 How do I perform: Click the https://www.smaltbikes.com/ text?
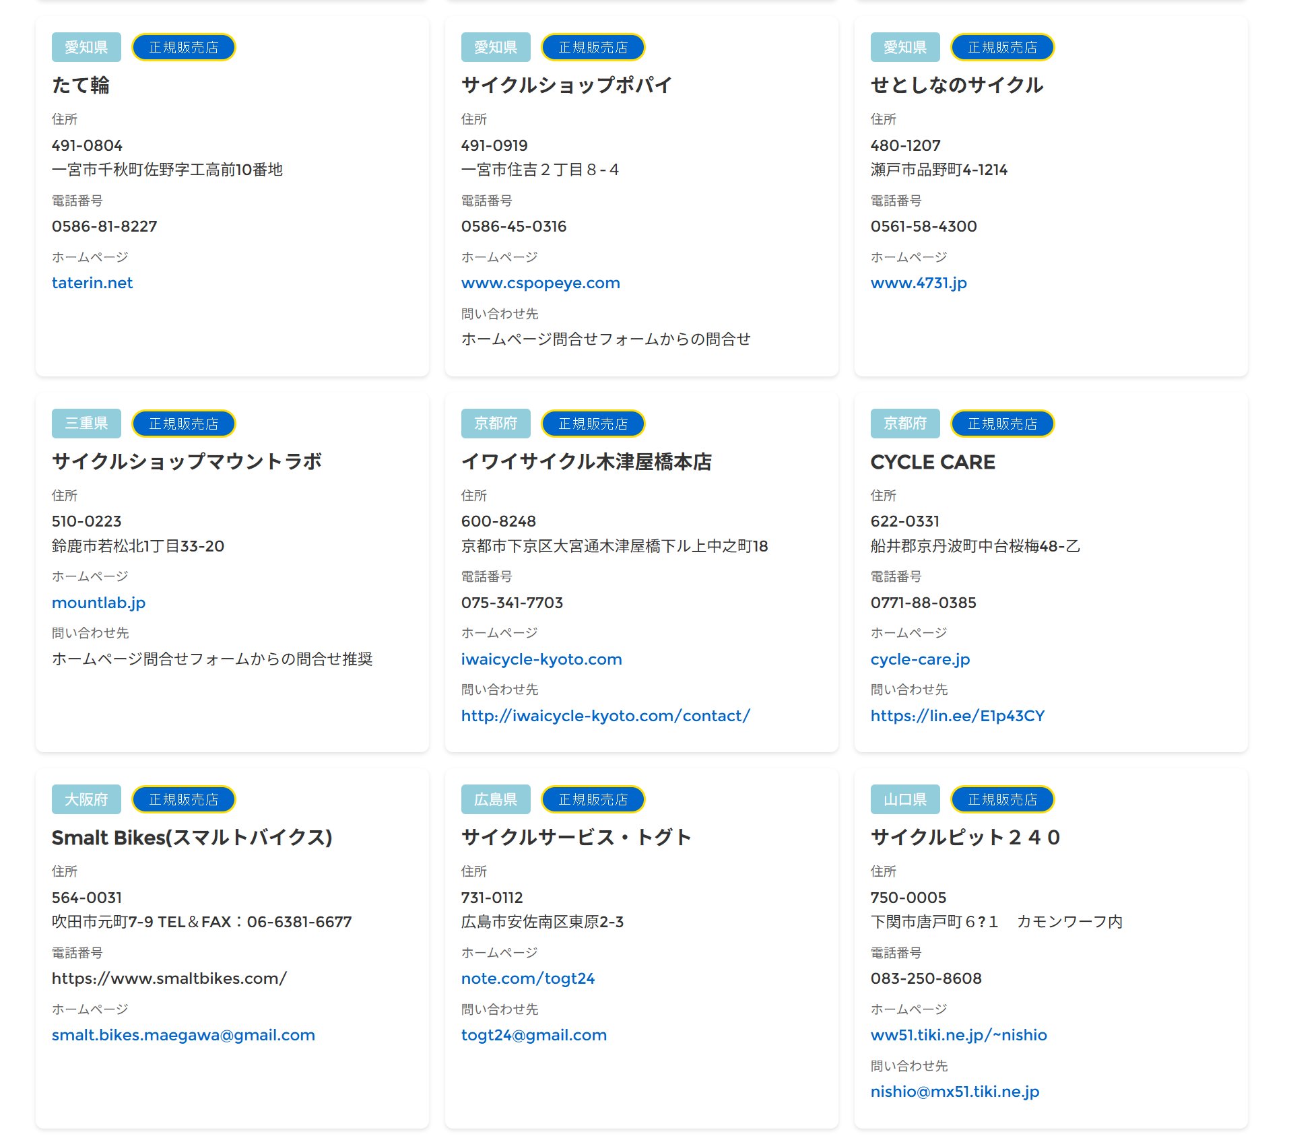pyautogui.click(x=170, y=978)
